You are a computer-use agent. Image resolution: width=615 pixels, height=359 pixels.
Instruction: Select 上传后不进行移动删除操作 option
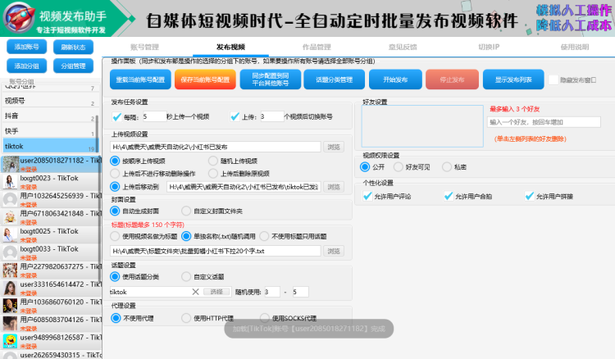pyautogui.click(x=115, y=174)
